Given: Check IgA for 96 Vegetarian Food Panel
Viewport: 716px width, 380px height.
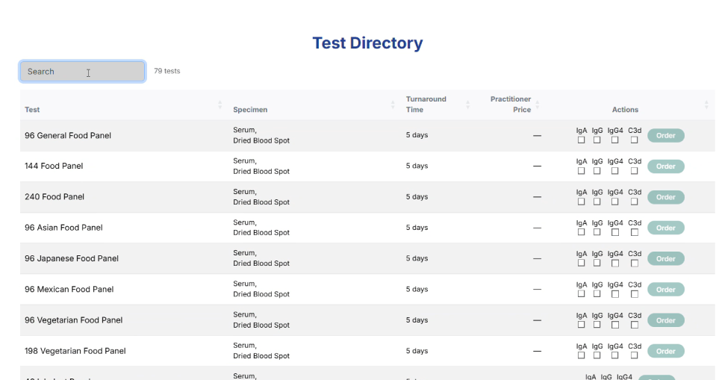Looking at the screenshot, I should coord(582,325).
